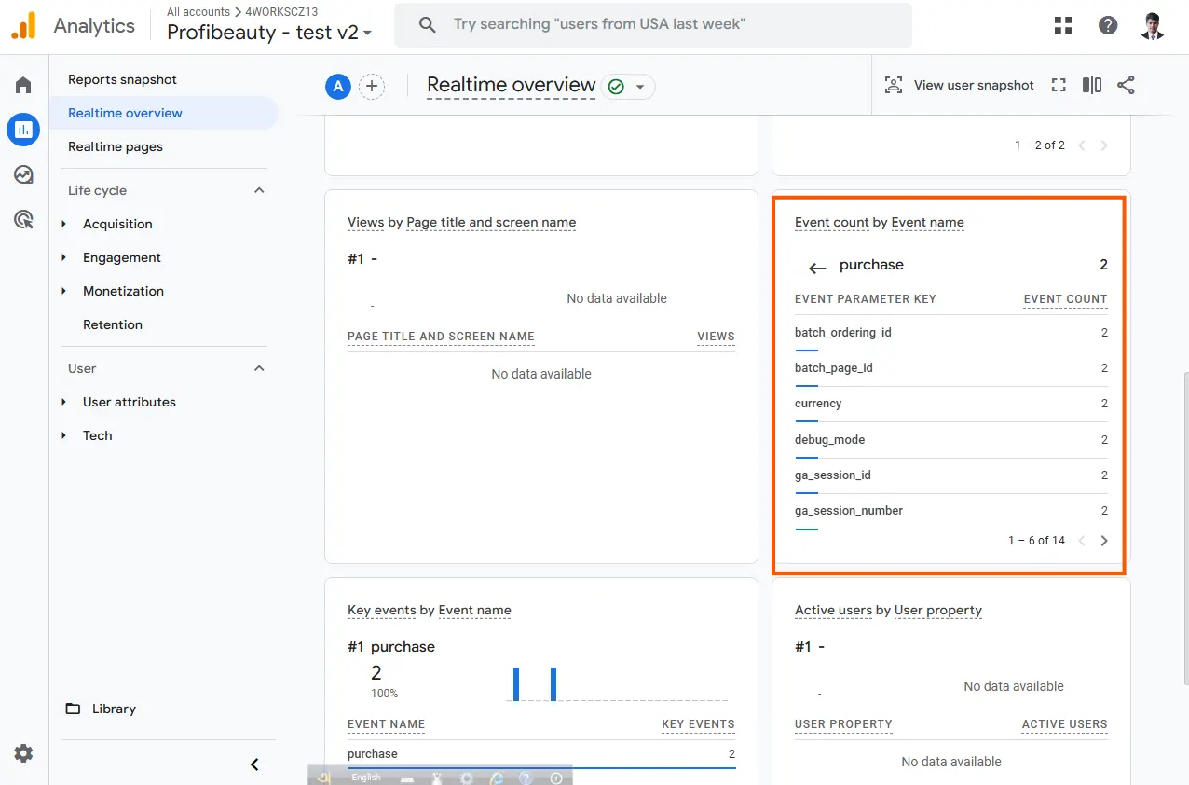Viewport: 1189px width, 785px height.
Task: Expand the Acquisition reports
Action: 64,224
